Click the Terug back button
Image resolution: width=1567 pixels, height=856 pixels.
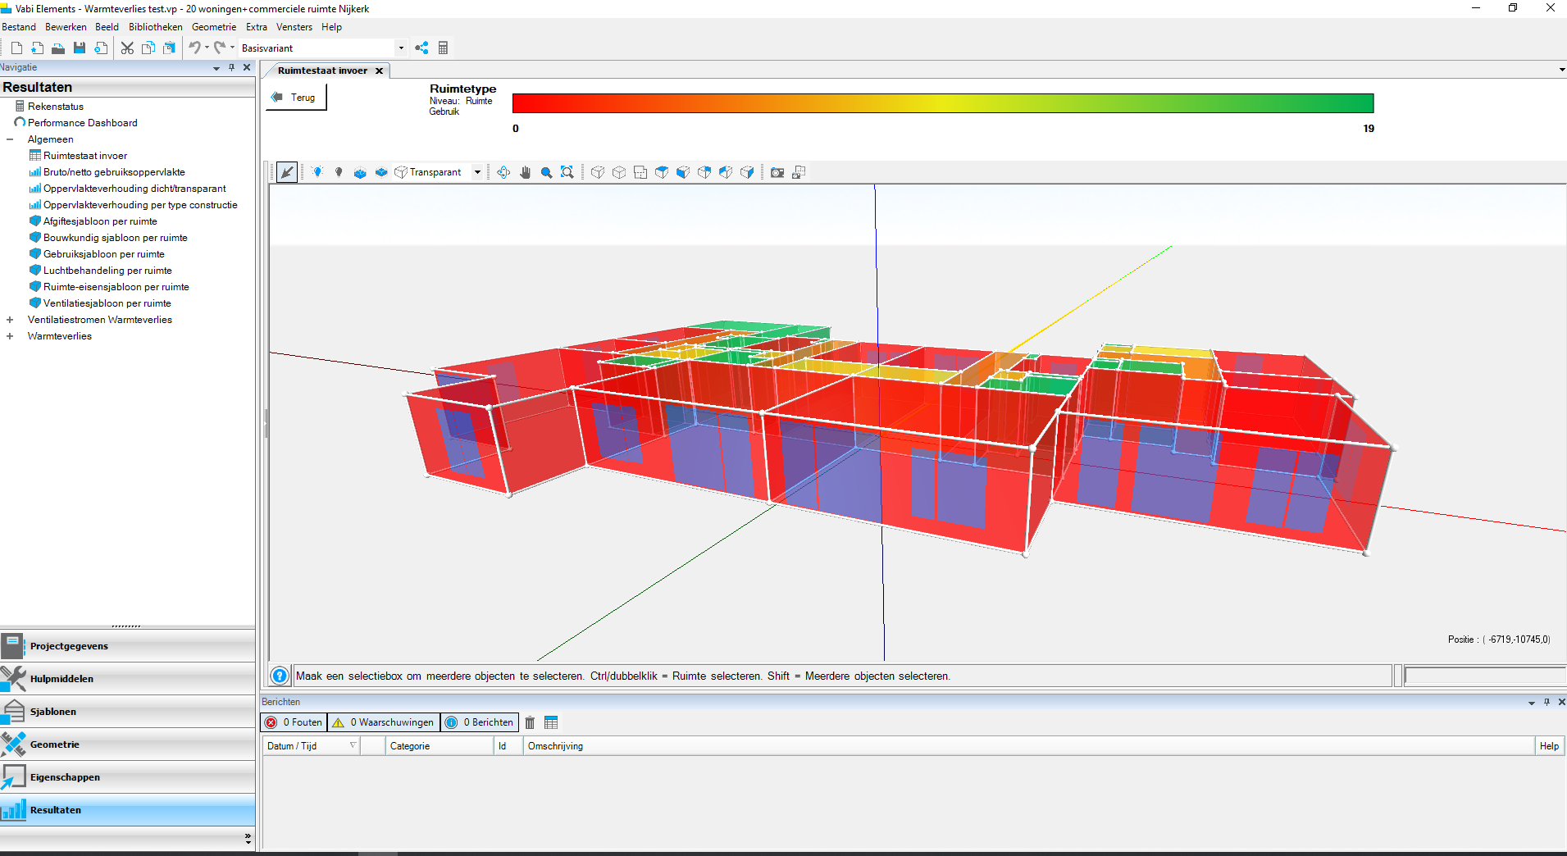[x=296, y=98]
